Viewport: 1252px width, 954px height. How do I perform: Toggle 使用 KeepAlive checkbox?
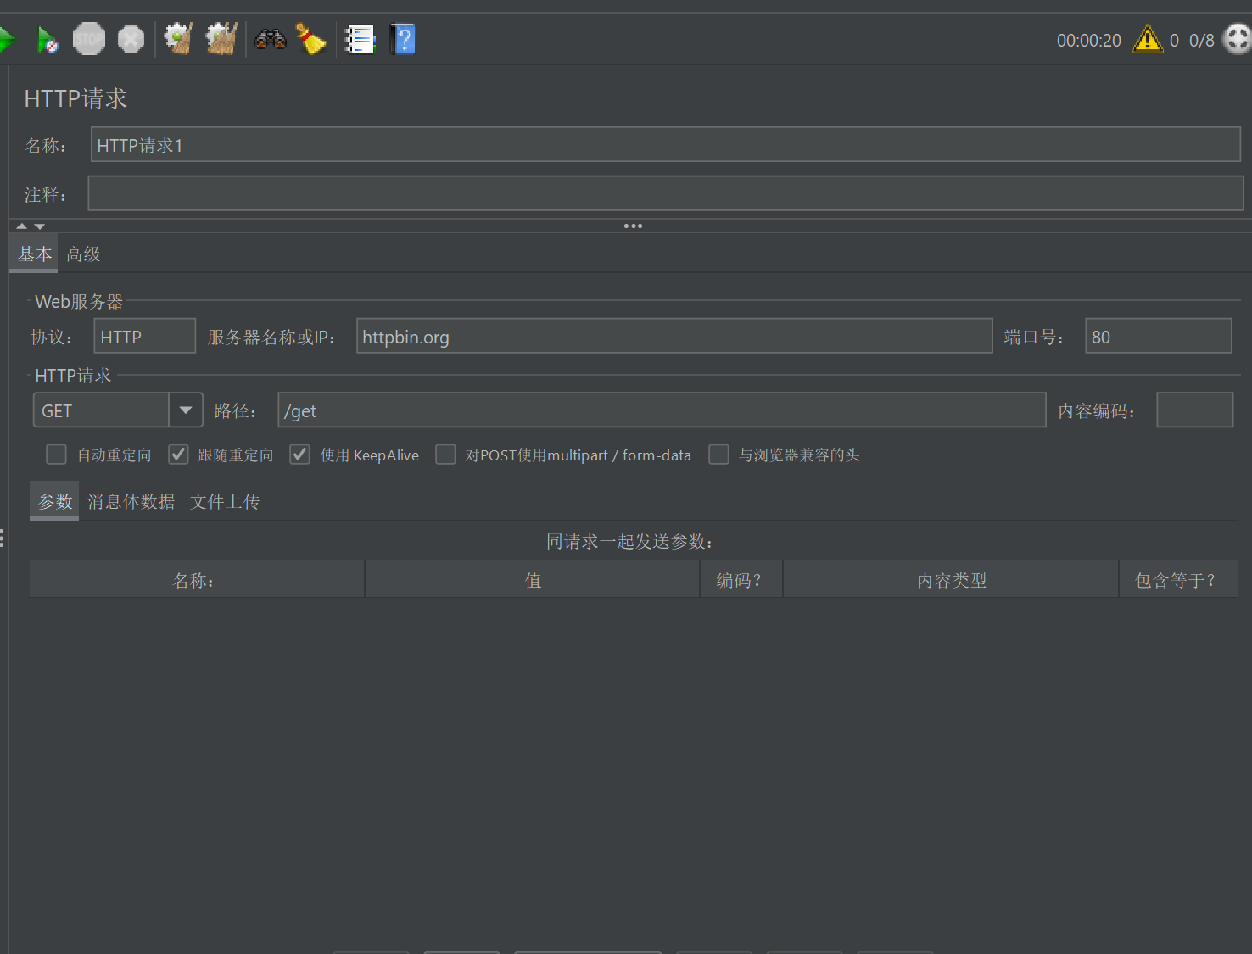299,455
